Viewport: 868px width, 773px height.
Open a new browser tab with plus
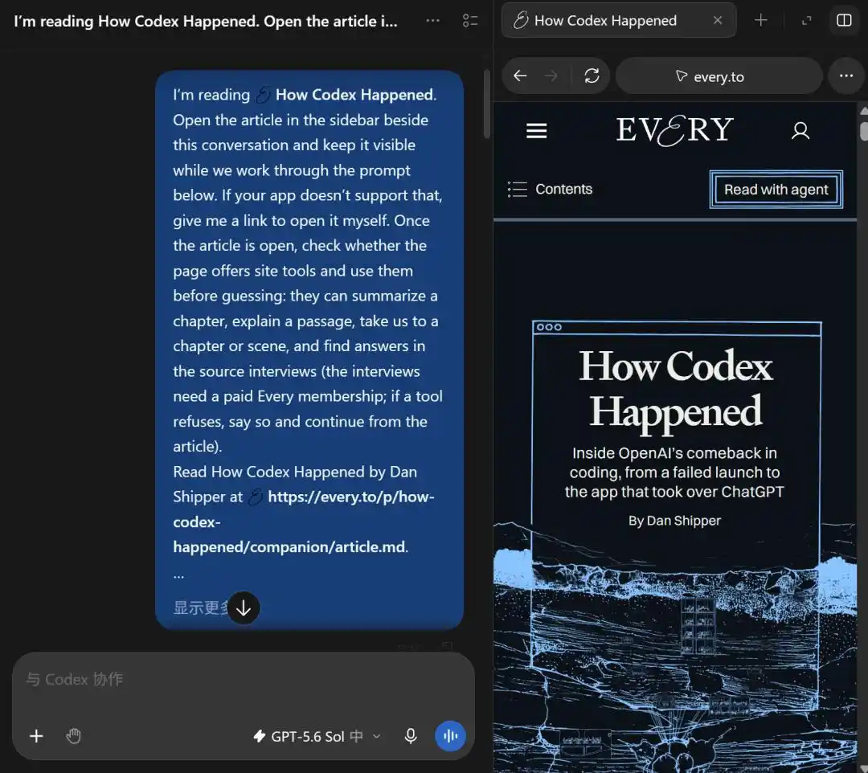tap(760, 20)
